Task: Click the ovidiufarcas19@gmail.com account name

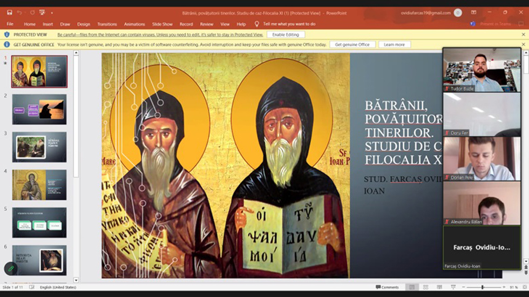Action: tap(426, 13)
